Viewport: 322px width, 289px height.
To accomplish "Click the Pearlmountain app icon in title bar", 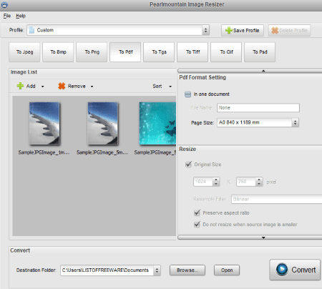I will click(4, 4).
